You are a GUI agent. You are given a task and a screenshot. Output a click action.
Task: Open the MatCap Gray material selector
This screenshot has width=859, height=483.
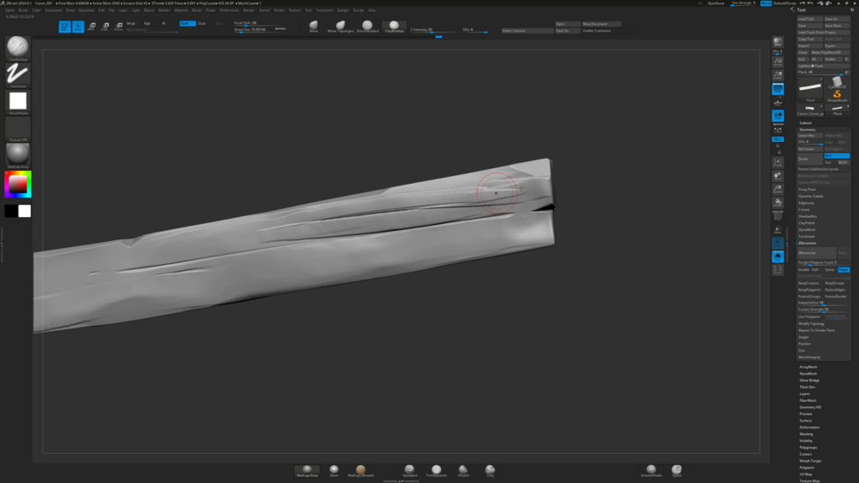click(18, 156)
